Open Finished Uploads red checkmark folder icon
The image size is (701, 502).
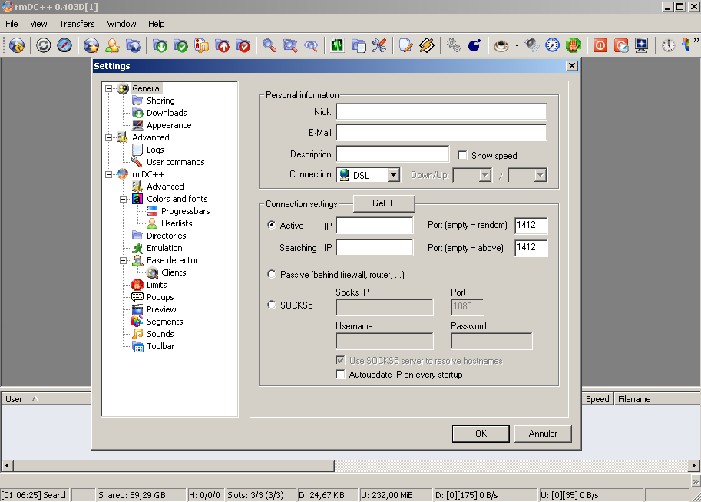point(243,45)
